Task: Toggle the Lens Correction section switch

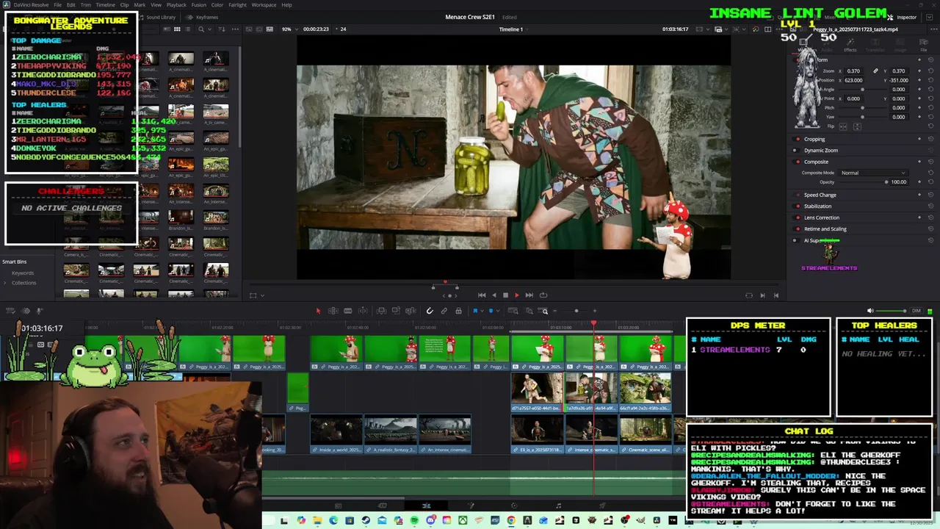Action: 798,217
